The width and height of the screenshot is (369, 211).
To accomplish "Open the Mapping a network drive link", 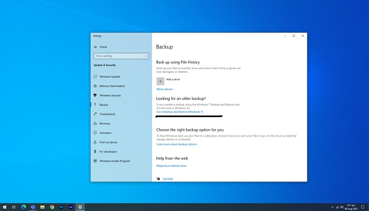I will click(x=171, y=166).
